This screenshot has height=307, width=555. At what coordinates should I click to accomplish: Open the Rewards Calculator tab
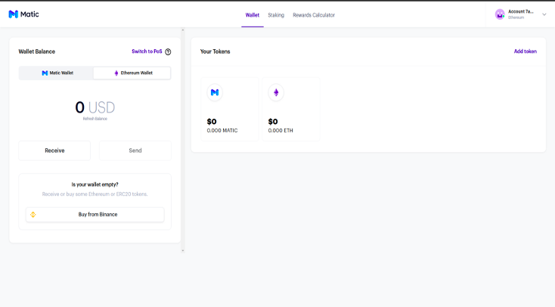pyautogui.click(x=314, y=15)
